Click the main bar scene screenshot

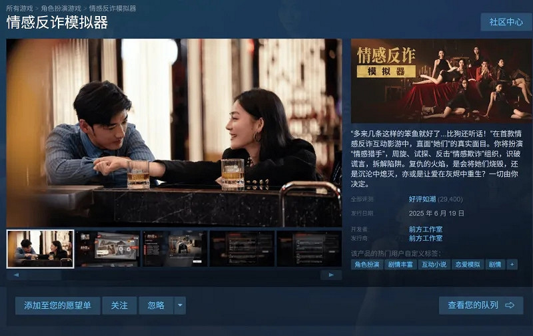pyautogui.click(x=174, y=132)
